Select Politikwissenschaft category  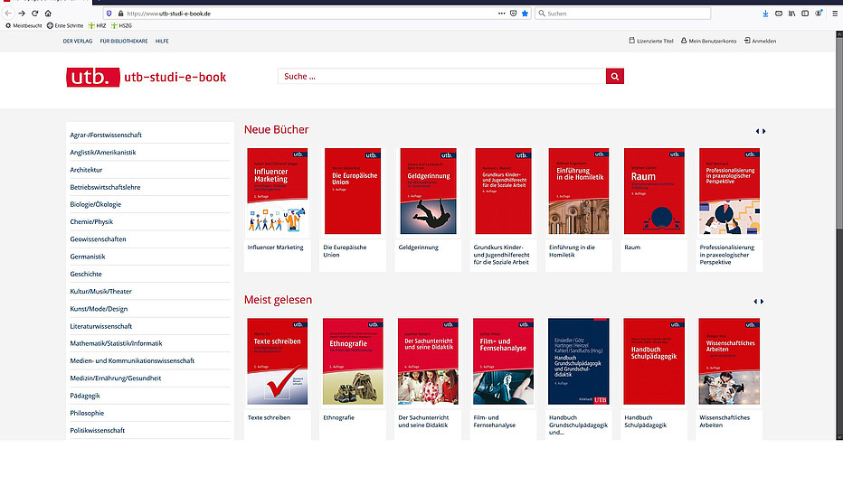pos(97,431)
